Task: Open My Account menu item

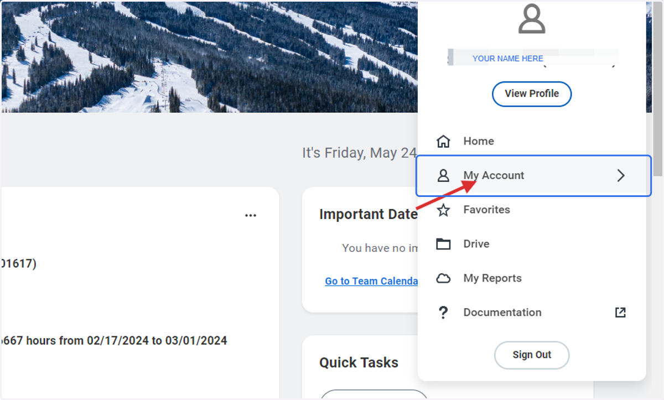Action: (533, 175)
